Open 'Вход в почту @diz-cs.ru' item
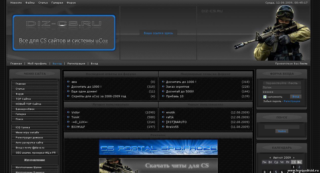Viewport: 320px width, 173px height. pyautogui.click(x=35, y=147)
